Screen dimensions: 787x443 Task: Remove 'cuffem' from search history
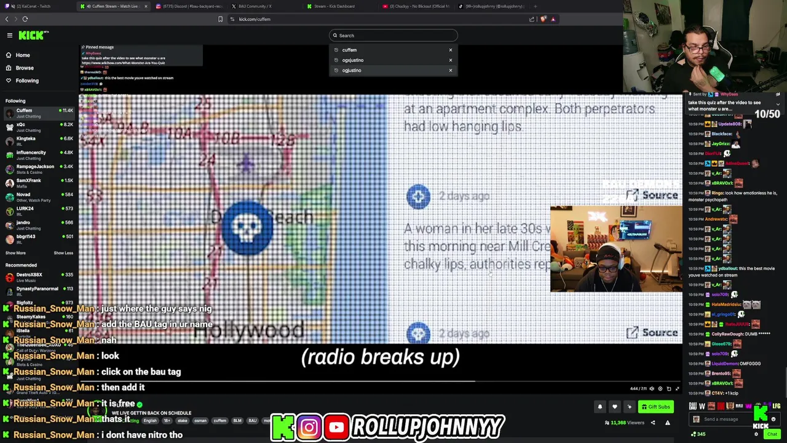click(450, 50)
